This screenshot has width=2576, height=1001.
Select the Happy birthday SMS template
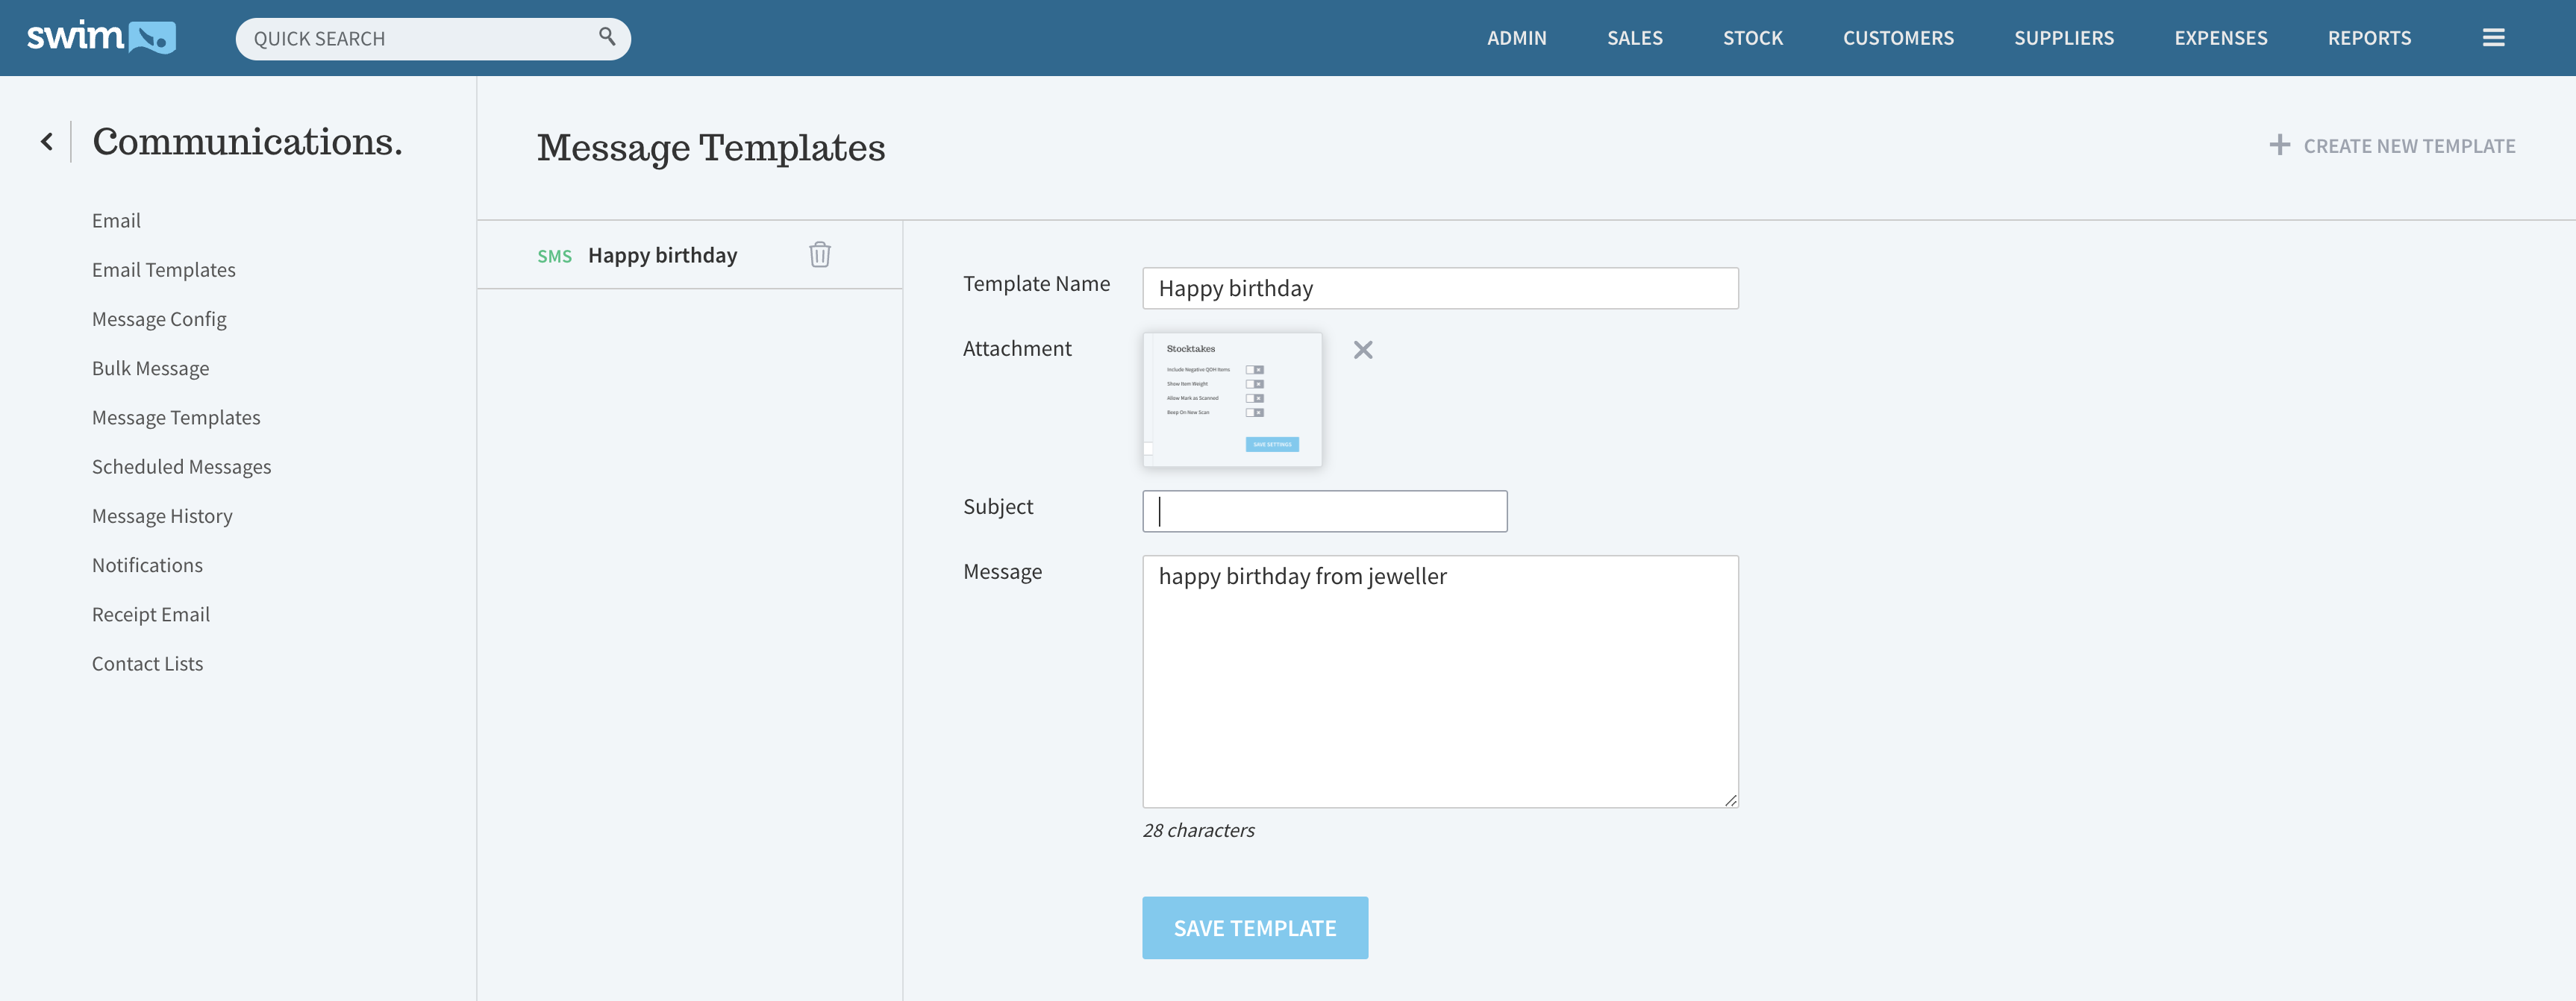661,256
